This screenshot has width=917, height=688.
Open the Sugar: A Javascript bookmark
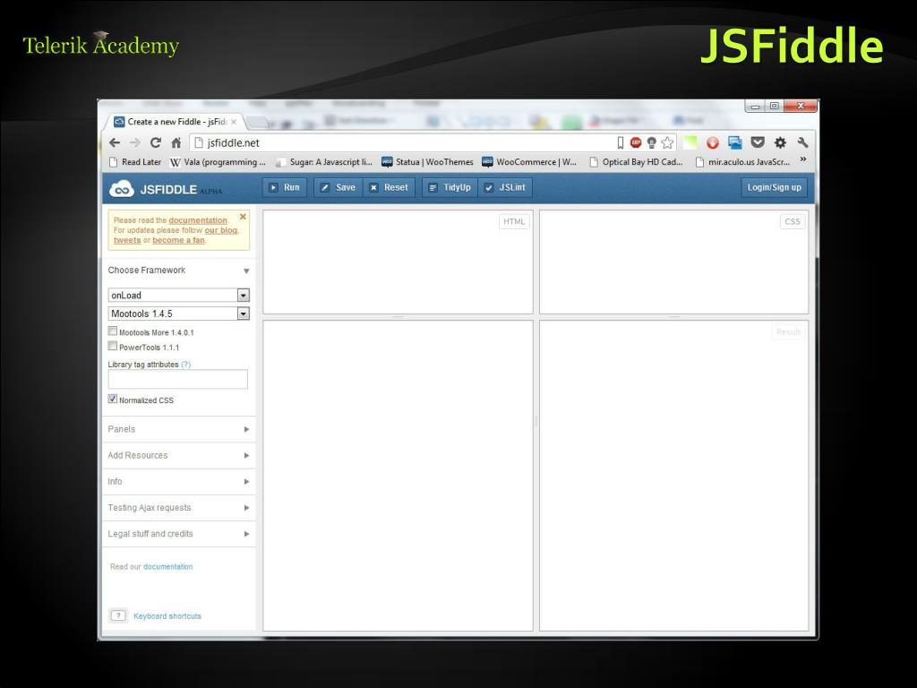[x=324, y=162]
